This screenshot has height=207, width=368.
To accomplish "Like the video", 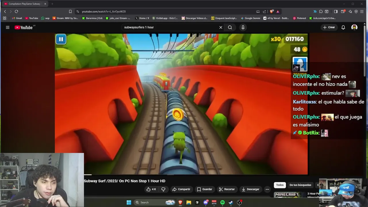I will 151,189.
